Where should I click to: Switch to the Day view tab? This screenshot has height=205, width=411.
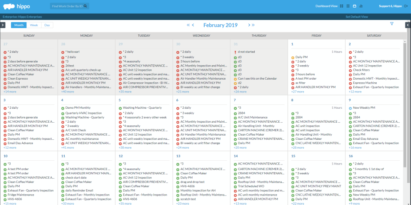pos(47,25)
